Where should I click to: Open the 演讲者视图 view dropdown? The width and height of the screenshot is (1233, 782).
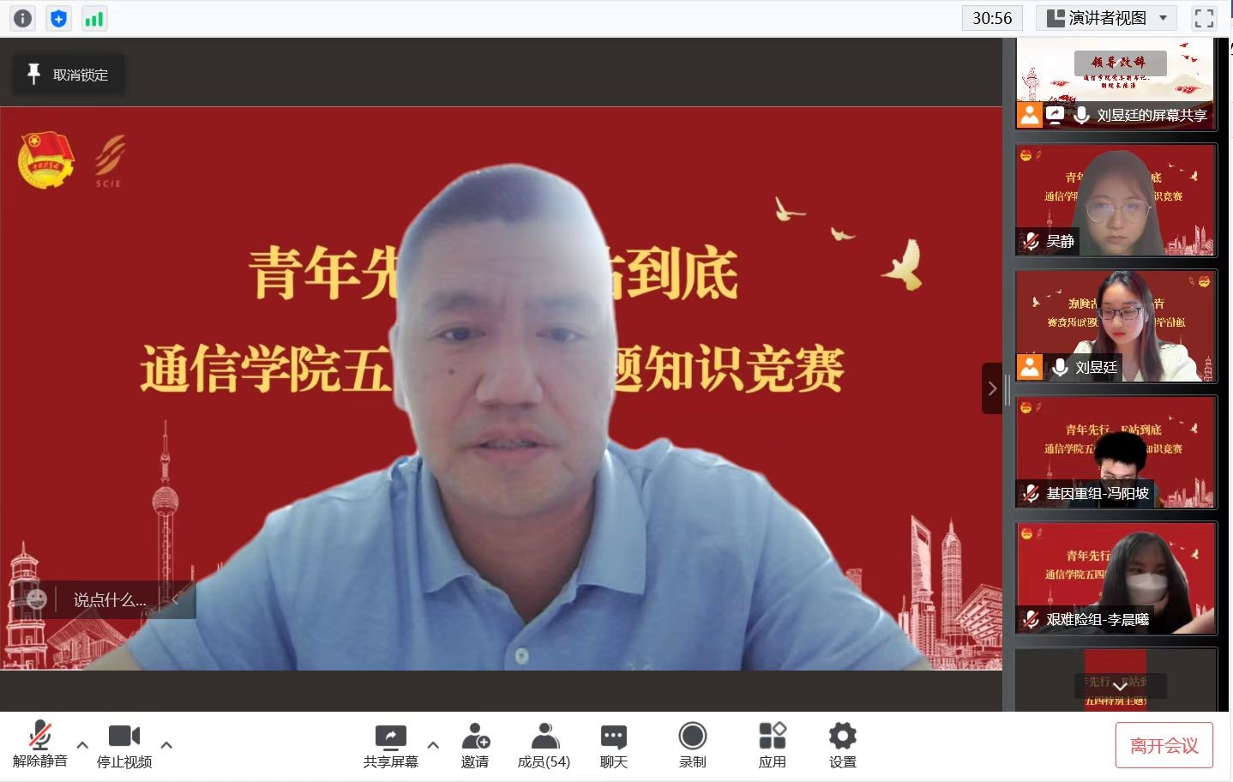coord(1108,18)
